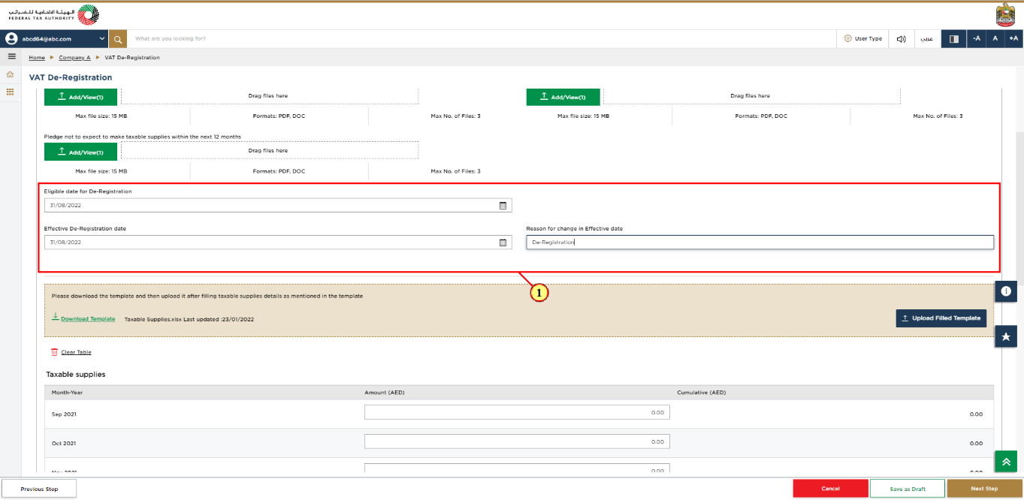Click the Save as Draft button

coord(908,489)
